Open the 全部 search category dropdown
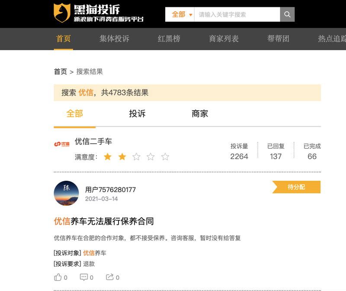The image size is (346, 291). tap(182, 15)
